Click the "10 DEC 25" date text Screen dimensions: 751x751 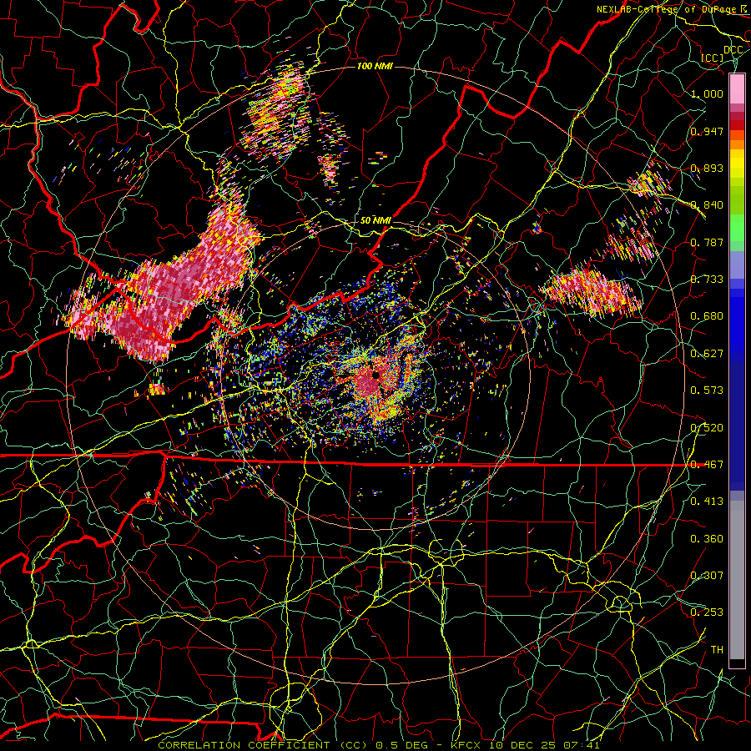click(x=524, y=745)
